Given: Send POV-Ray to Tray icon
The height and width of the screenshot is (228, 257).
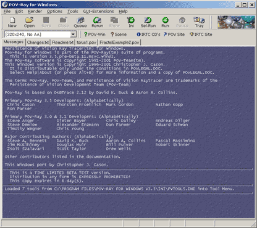Looking at the screenshot, I should click(x=199, y=22).
